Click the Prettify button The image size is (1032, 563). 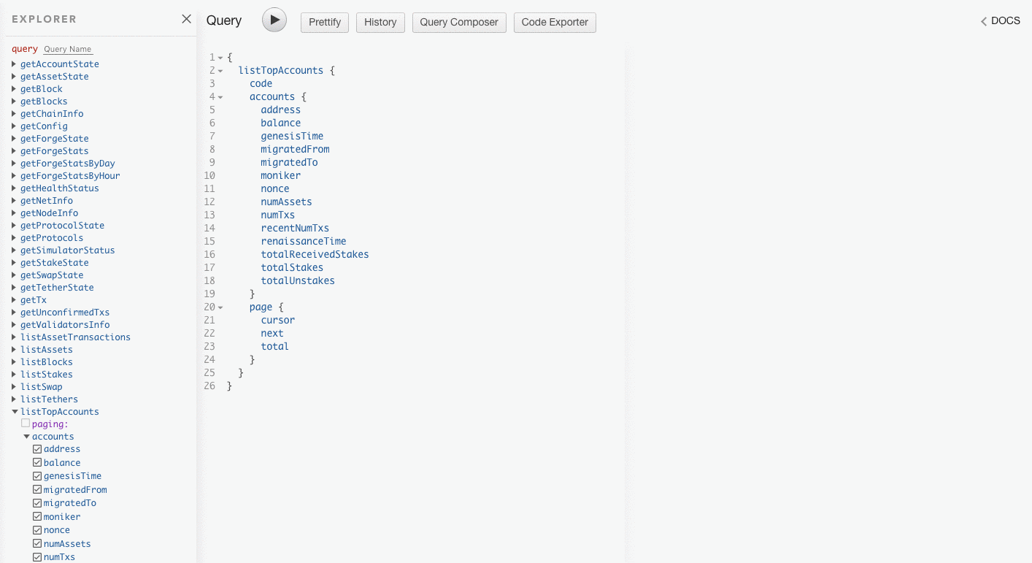pyautogui.click(x=325, y=23)
